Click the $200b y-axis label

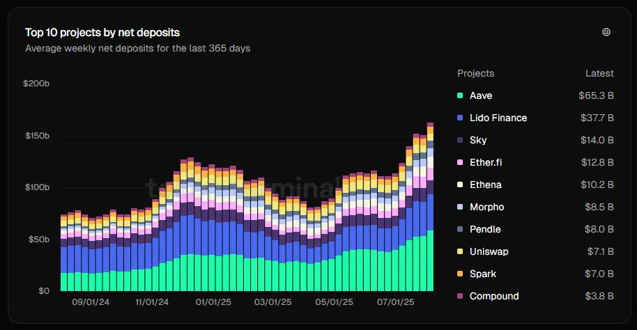point(36,84)
